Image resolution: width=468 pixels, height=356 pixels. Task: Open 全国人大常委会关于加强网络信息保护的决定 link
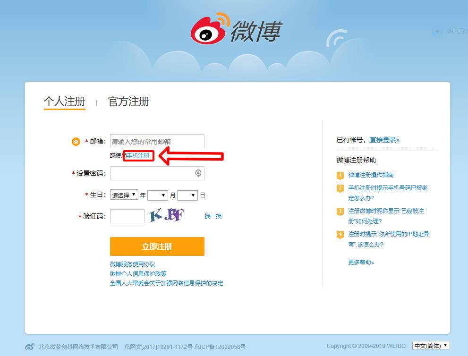(x=167, y=283)
